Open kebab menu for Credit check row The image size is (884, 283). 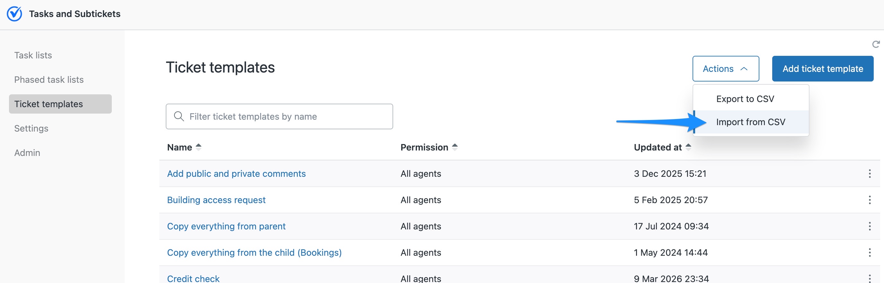(x=870, y=278)
